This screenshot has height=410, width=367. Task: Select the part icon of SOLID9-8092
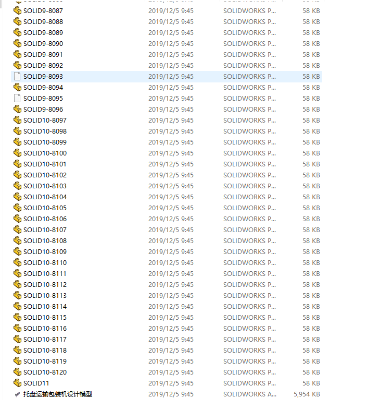17,65
